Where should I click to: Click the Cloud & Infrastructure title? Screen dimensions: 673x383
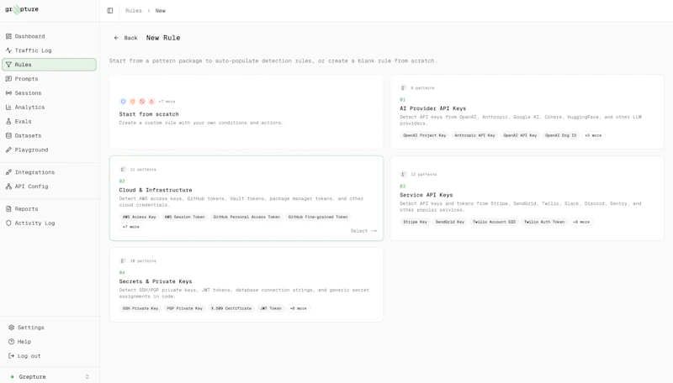point(156,190)
